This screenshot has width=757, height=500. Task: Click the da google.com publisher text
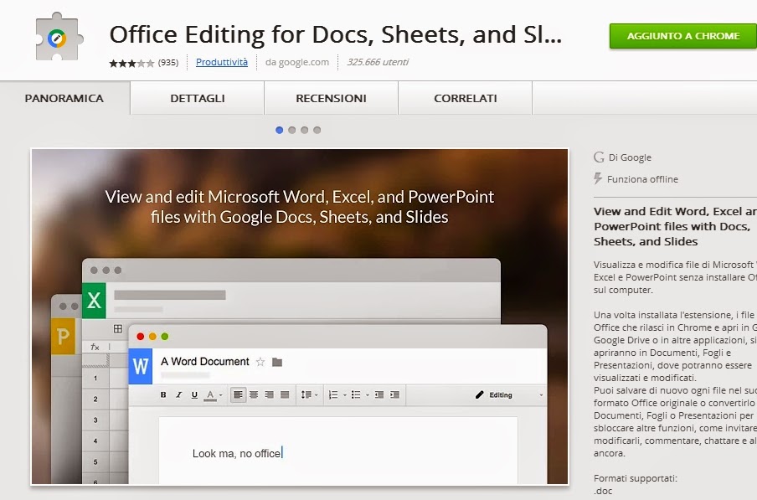(297, 62)
